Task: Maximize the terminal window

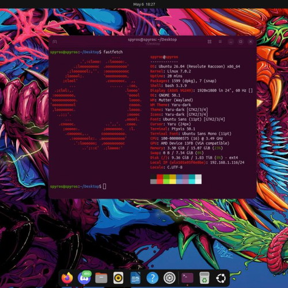Action: [241, 41]
